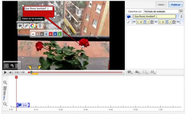Open annotation type speech bubble icon in popup

[20, 26]
